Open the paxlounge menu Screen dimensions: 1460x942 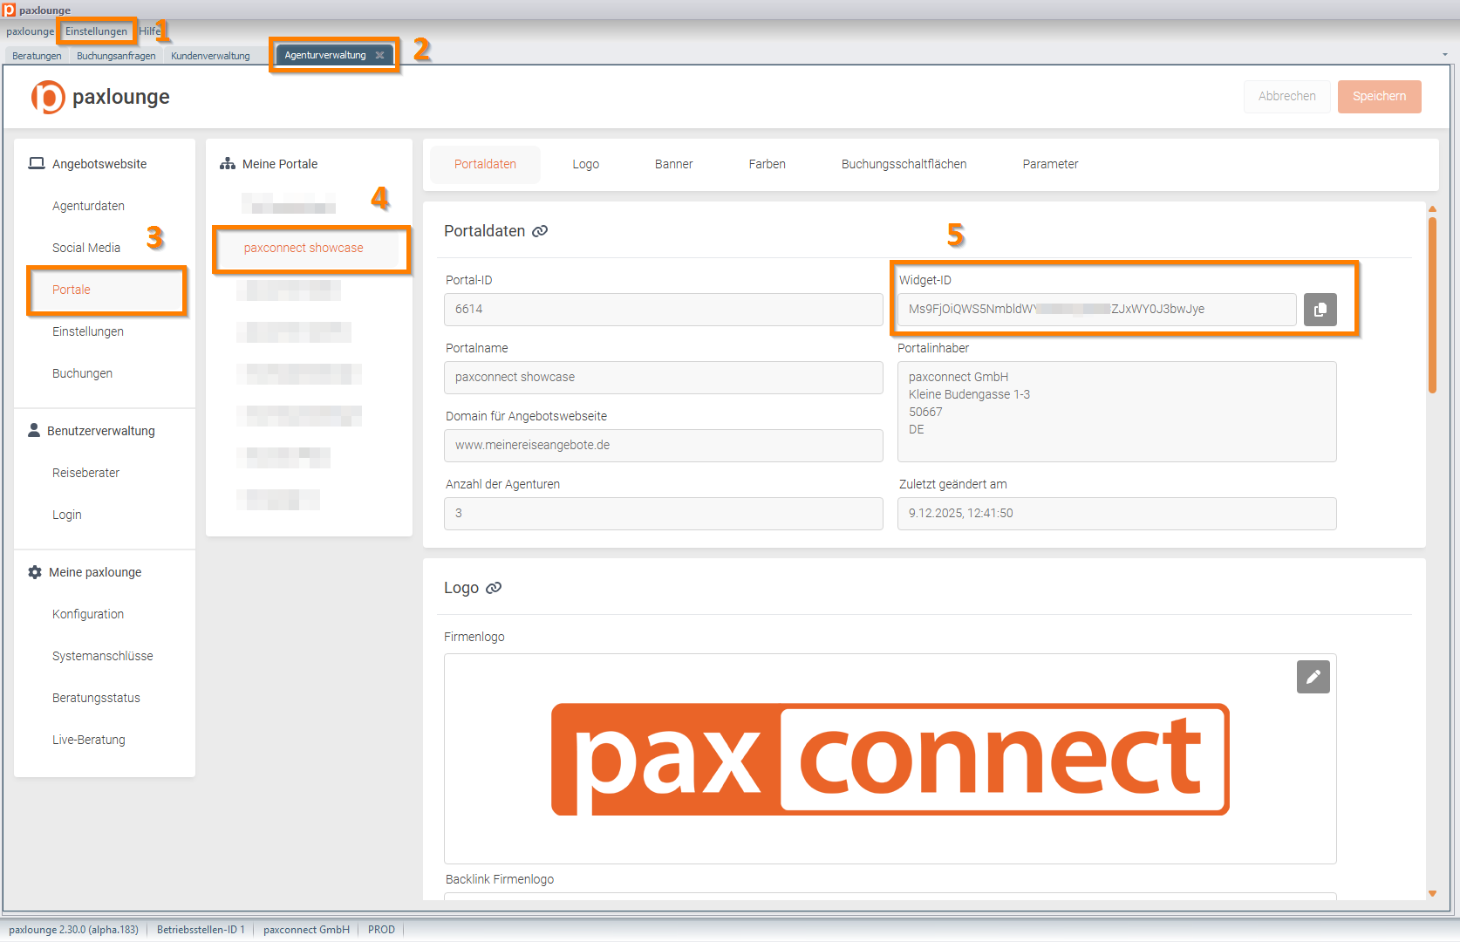(x=30, y=31)
